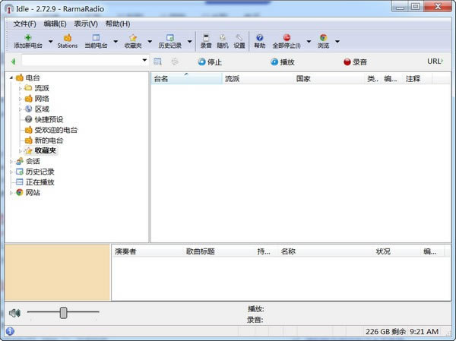Image resolution: width=456 pixels, height=341 pixels.
Task: Select 新的电台 in the tree
Action: coord(49,140)
